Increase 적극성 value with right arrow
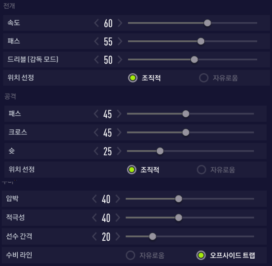 (x=117, y=218)
